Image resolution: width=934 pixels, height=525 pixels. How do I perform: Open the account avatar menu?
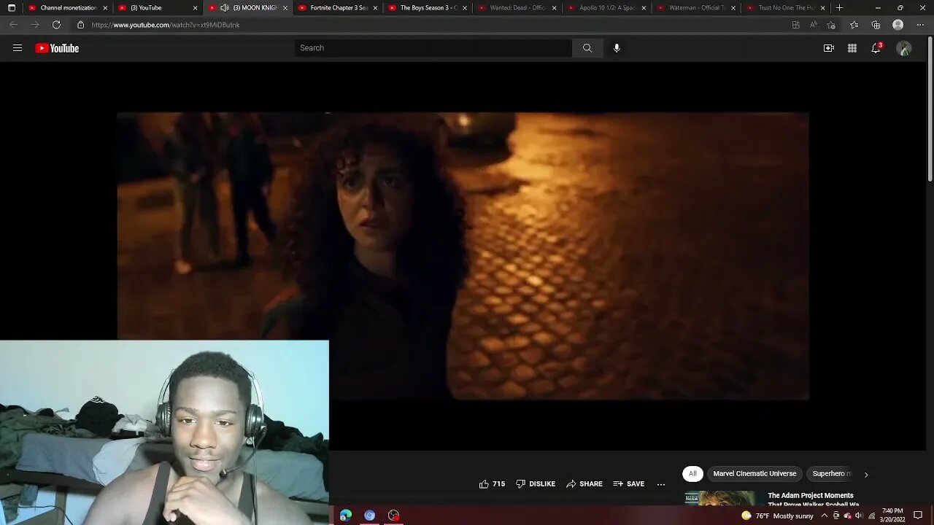(904, 48)
